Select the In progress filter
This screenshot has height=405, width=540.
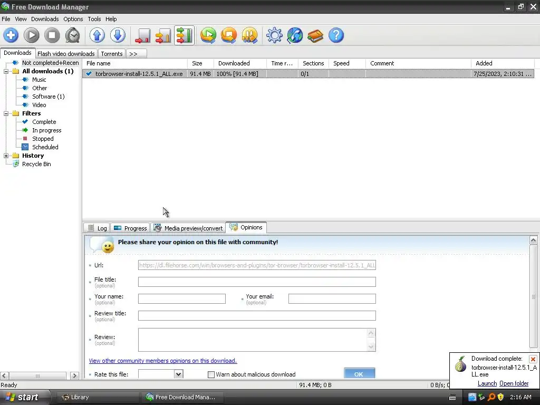pos(47,130)
